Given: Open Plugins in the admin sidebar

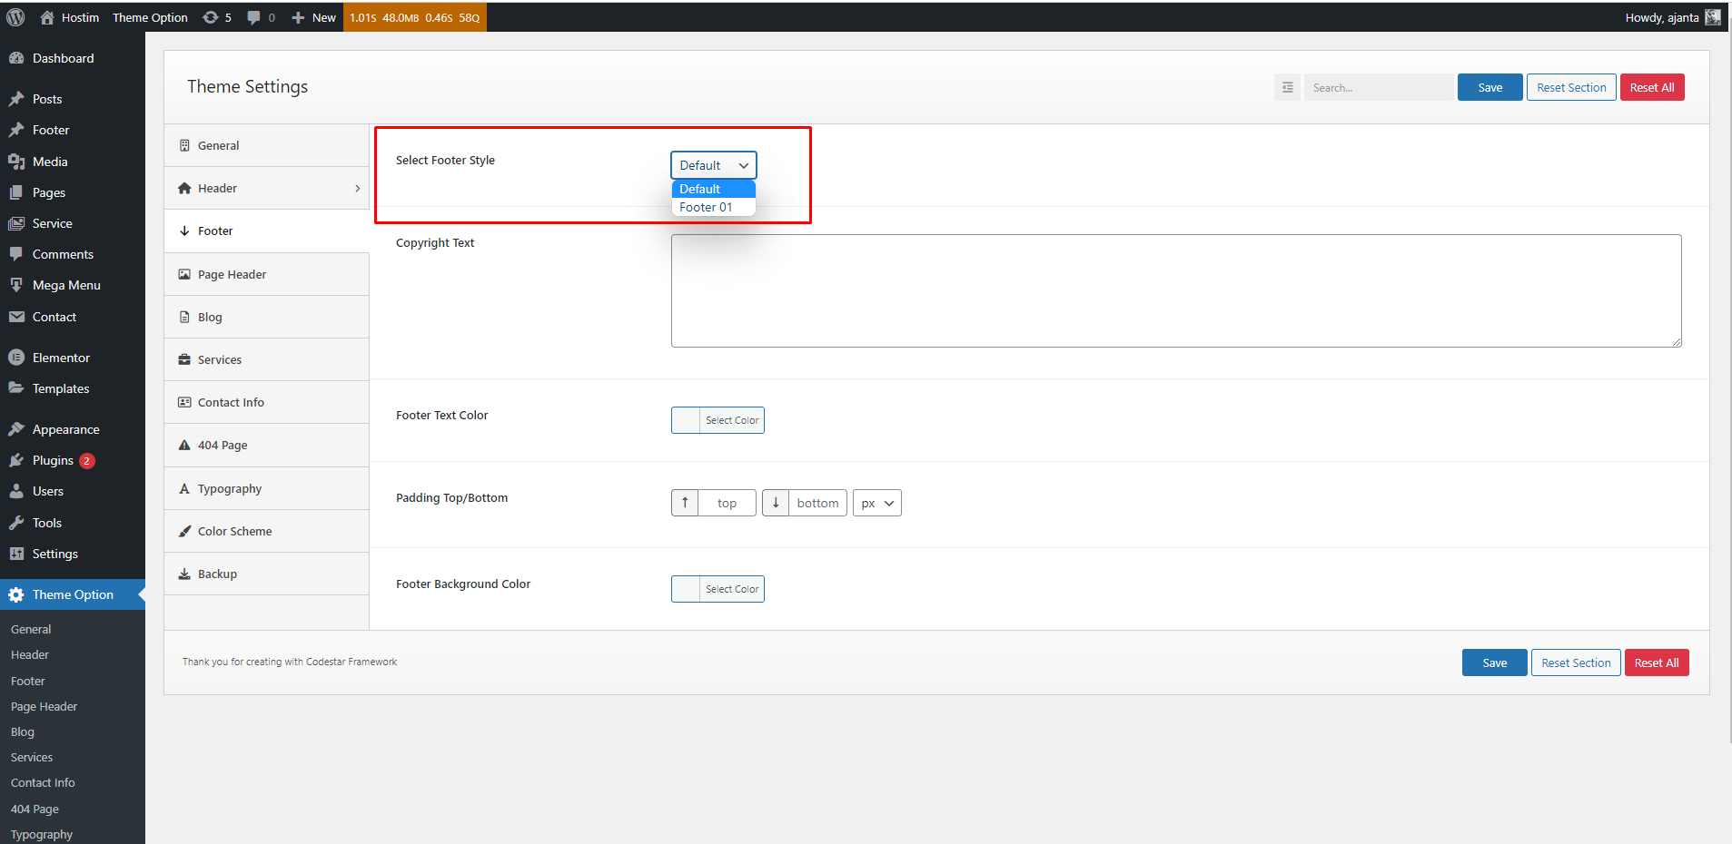Looking at the screenshot, I should (53, 460).
